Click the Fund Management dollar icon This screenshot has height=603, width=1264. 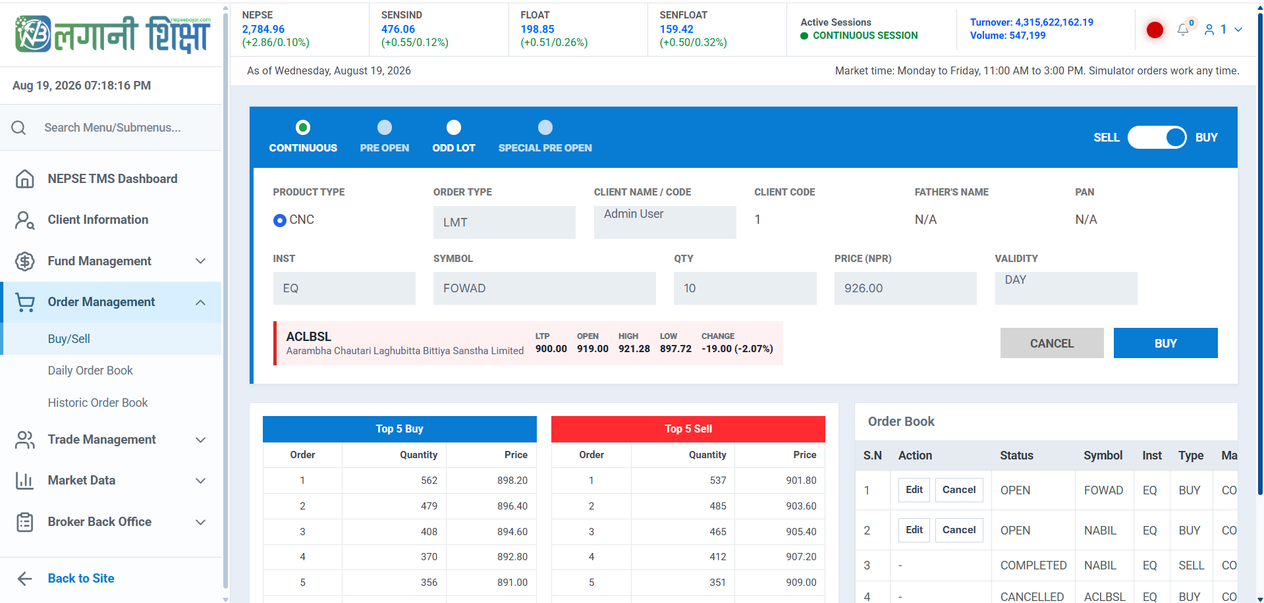(x=25, y=261)
